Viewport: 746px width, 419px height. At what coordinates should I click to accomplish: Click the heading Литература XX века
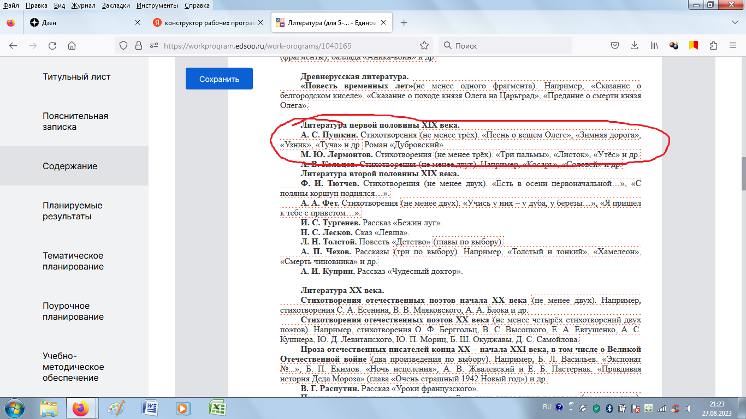pyautogui.click(x=342, y=291)
